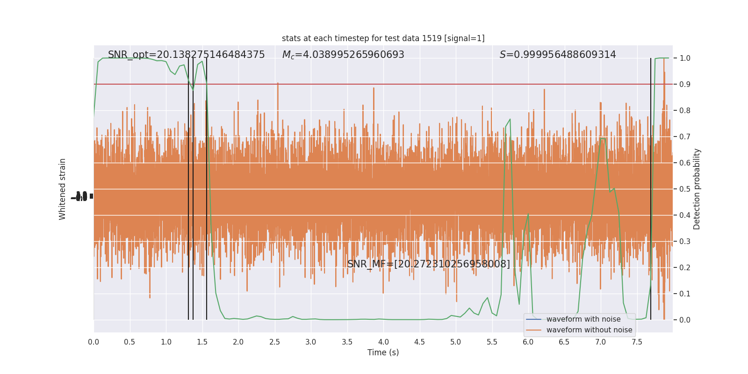Screen dimensions: 748x374
Task: Click the 4.5 tick on the time axis
Action: click(419, 342)
